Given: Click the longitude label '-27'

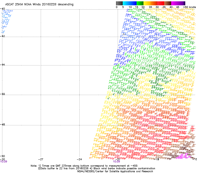Looking at the screenshot, I should (41, 159).
